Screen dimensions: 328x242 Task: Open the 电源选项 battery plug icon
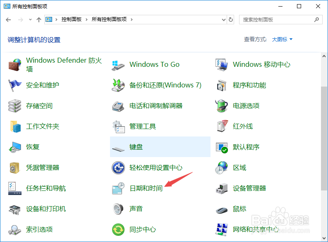[x=222, y=106]
